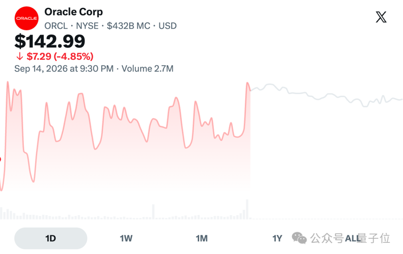Click the grey projected line segment of chart
Screen dimensions: 403x254
tap(327, 95)
